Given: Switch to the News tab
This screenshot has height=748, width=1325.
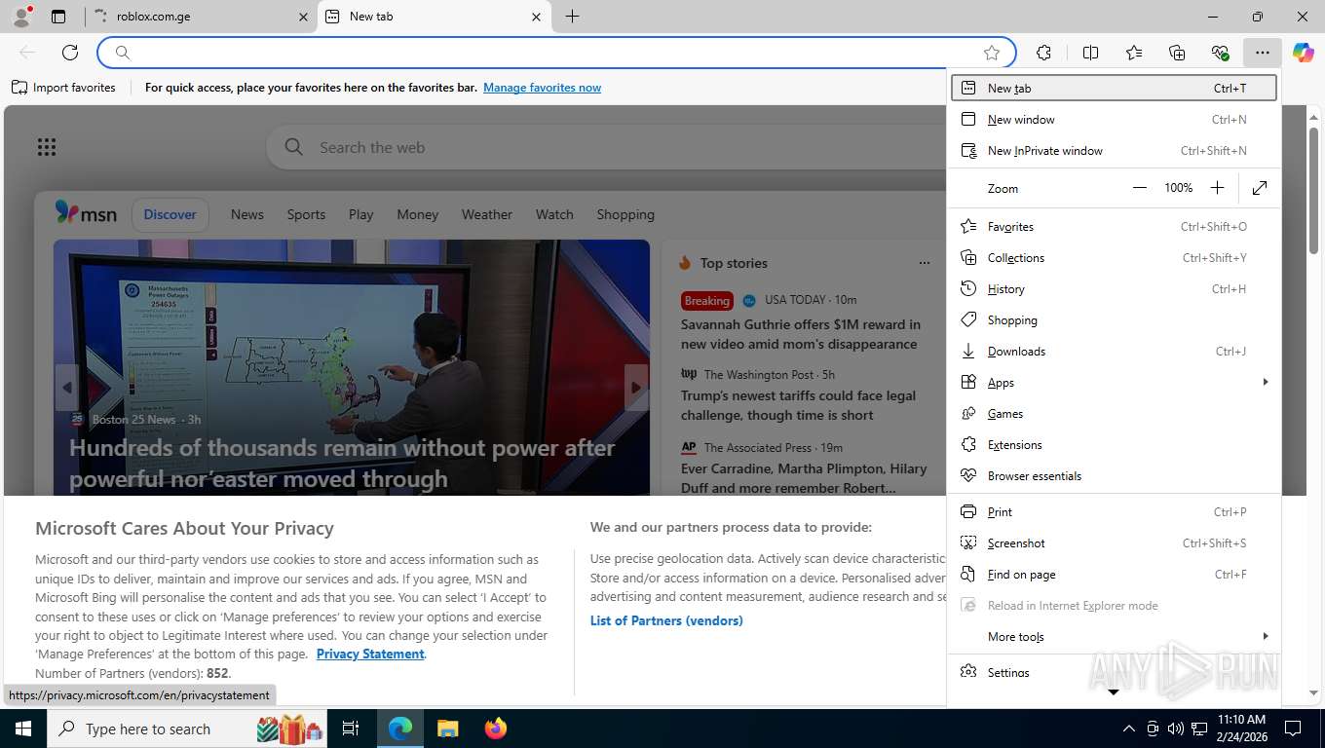Looking at the screenshot, I should click(247, 214).
